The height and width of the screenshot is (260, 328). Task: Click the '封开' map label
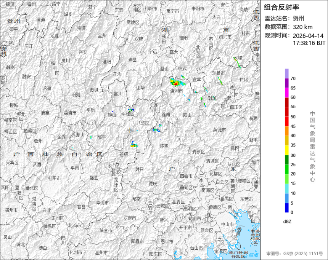pos(139,169)
